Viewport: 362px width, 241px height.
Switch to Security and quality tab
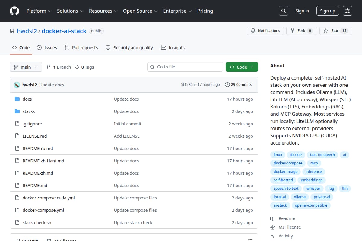click(129, 48)
